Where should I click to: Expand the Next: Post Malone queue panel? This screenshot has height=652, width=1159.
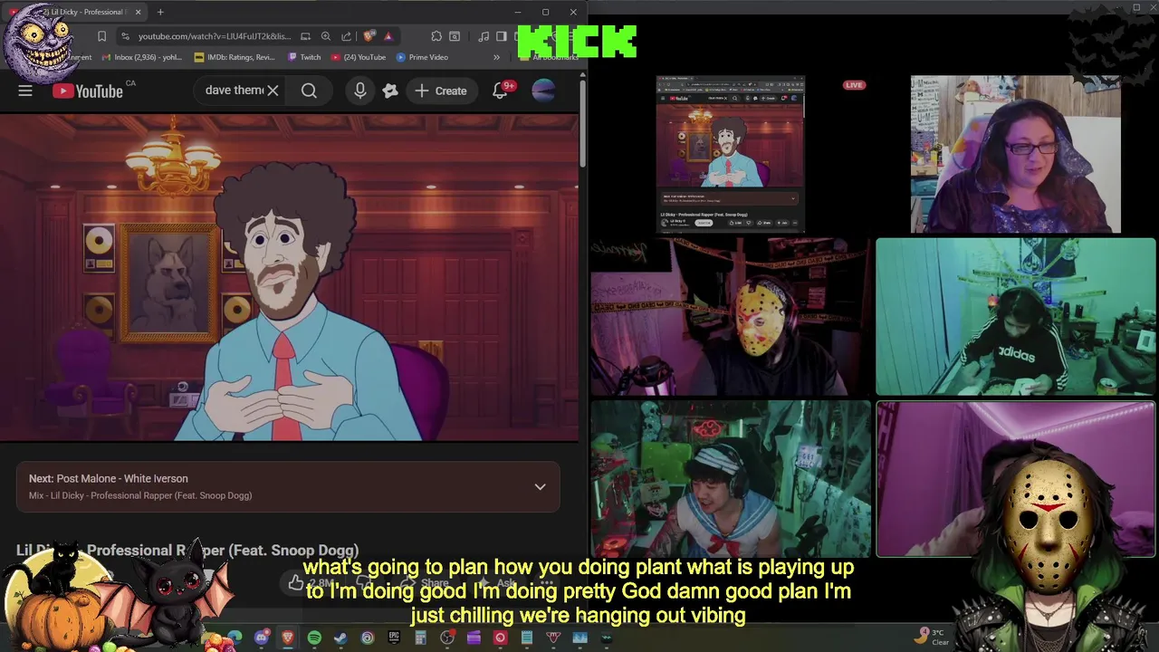(x=540, y=487)
